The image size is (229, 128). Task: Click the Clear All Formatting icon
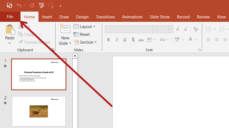click(196, 29)
